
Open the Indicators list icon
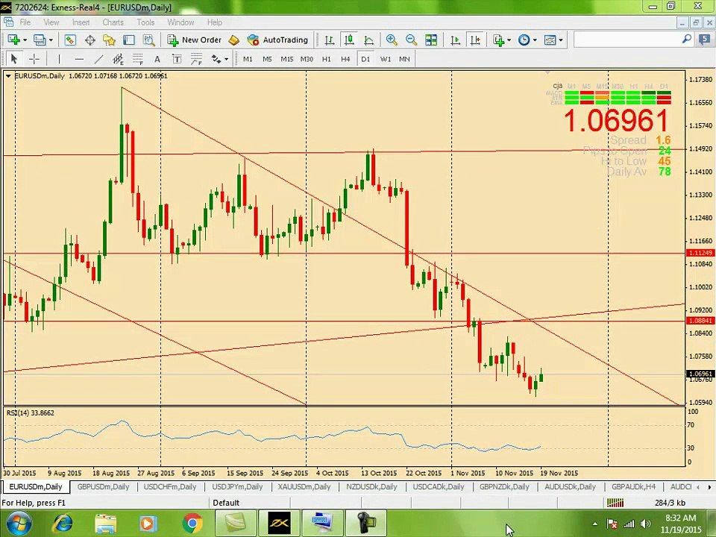499,40
